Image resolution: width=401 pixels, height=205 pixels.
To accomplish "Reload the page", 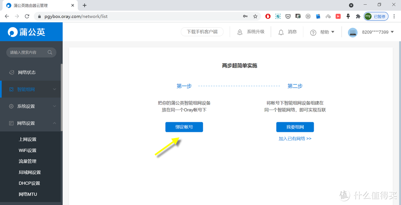I will point(27,16).
